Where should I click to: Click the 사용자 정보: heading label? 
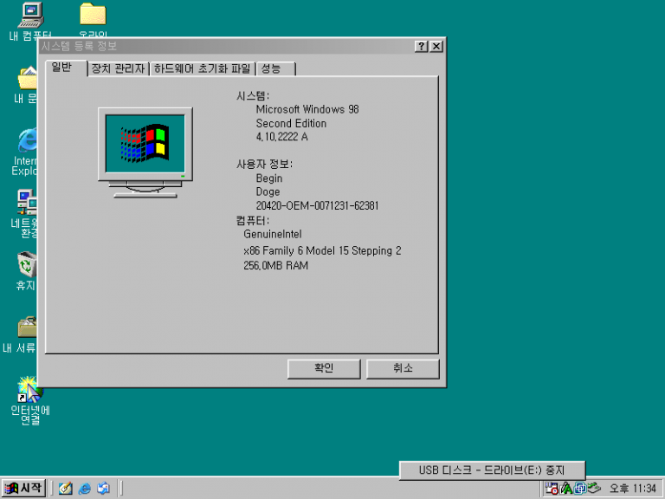click(x=265, y=165)
